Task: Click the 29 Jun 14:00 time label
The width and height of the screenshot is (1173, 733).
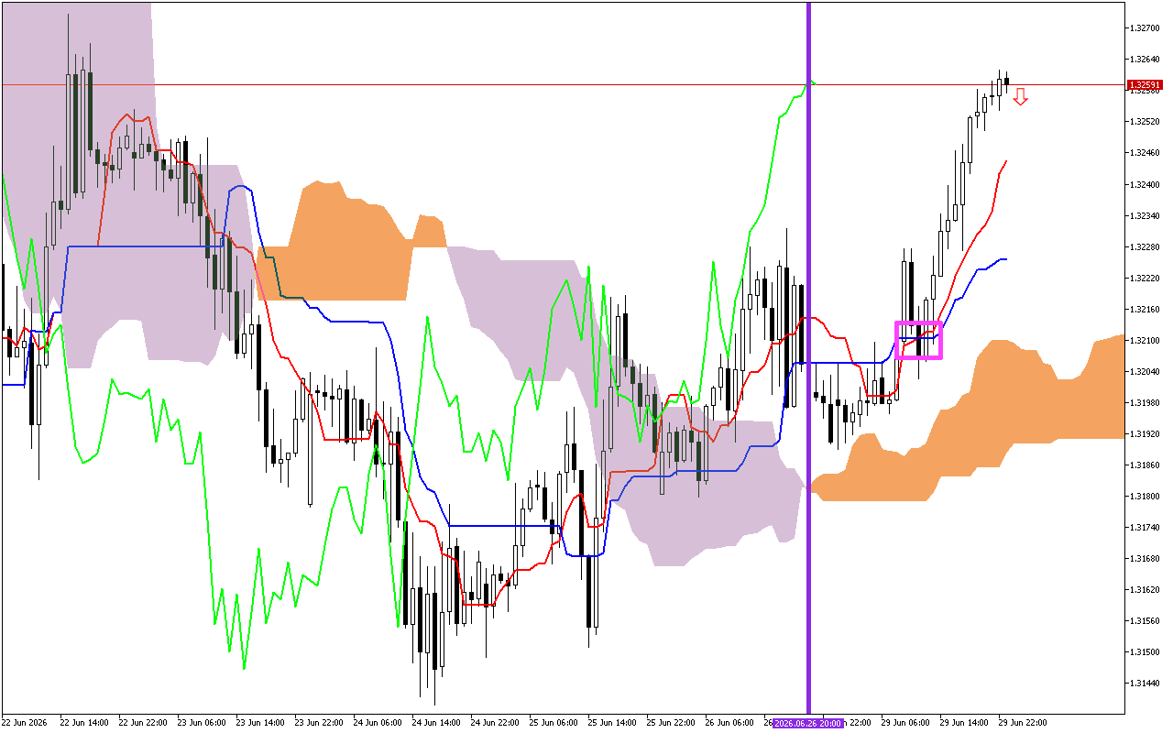Action: pos(963,723)
